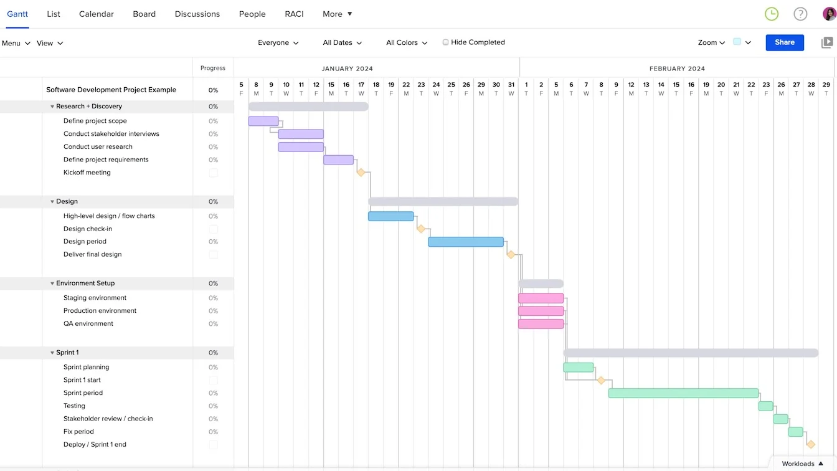This screenshot has height=471, width=837.
Task: Enable the Hide Completed checkbox
Action: tap(445, 42)
